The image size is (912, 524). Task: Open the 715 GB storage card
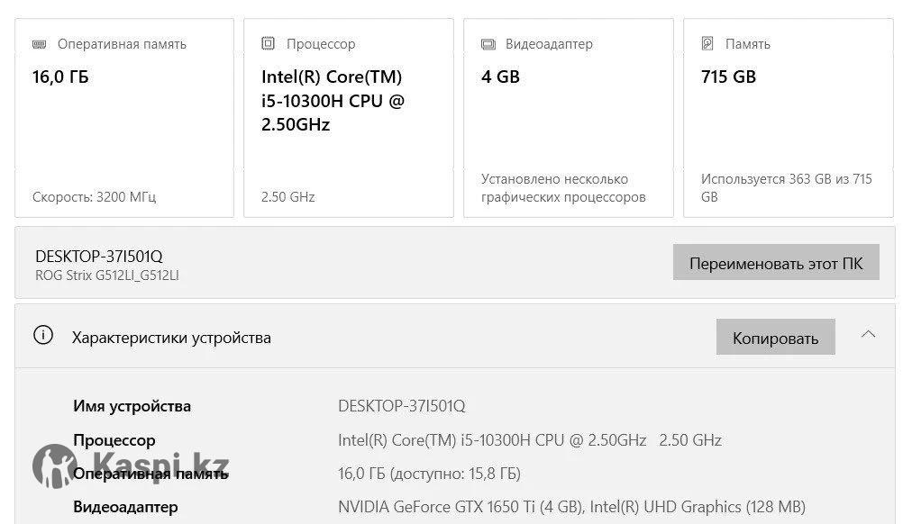coord(788,117)
